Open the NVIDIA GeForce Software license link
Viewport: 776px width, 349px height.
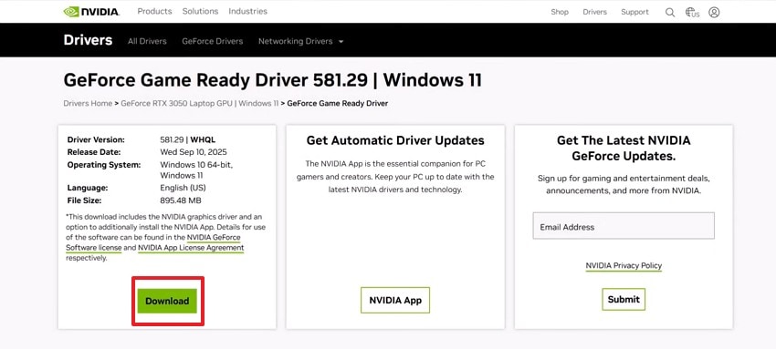point(153,242)
